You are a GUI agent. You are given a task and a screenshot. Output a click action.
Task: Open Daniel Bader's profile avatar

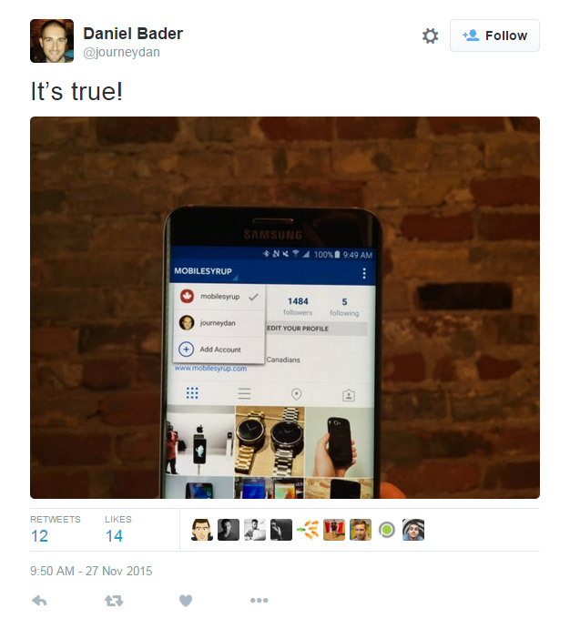pos(52,41)
